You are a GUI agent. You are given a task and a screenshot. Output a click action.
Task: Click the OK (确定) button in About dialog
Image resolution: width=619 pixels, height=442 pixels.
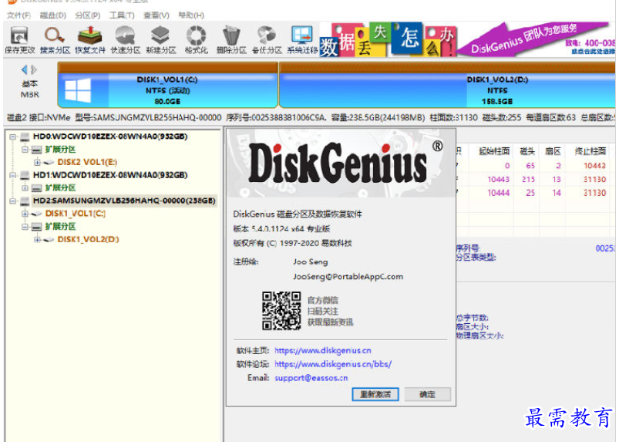pyautogui.click(x=427, y=394)
